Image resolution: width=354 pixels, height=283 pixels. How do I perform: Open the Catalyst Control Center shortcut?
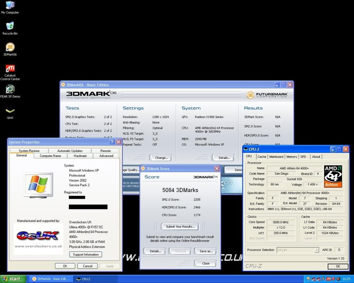click(10, 72)
